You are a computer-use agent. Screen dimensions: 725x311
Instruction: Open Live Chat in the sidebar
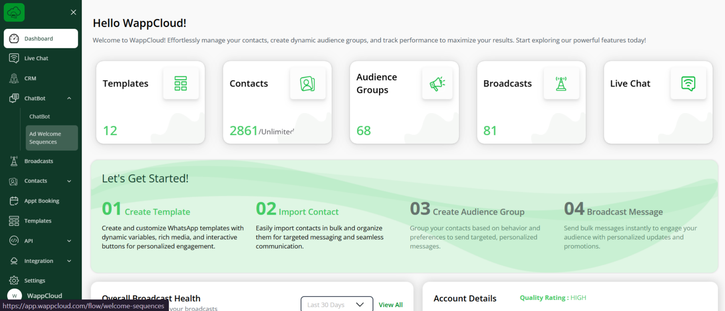(x=41, y=58)
